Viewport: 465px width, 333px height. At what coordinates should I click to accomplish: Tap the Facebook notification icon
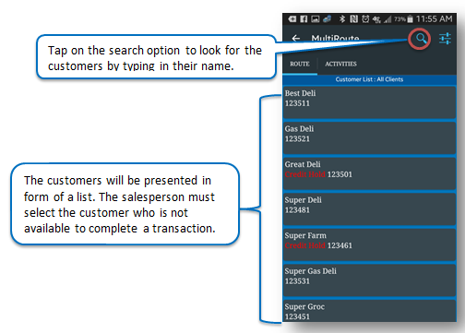pos(304,19)
